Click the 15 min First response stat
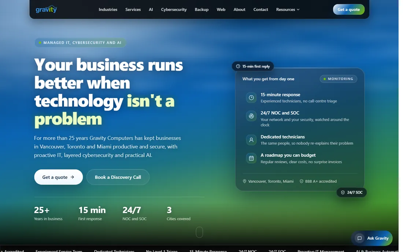The width and height of the screenshot is (403, 252). (x=92, y=213)
